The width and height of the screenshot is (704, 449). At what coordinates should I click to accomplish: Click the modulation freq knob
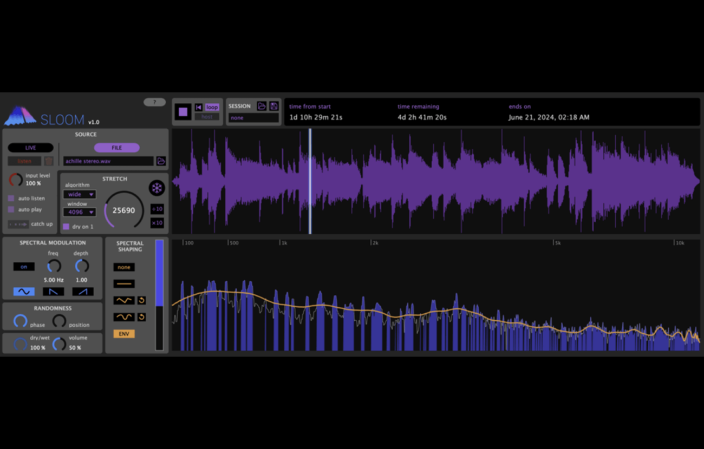pos(54,266)
